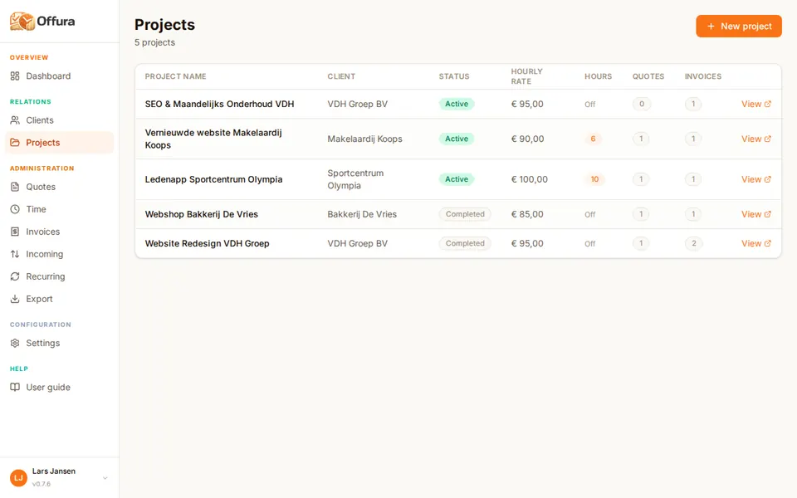
Task: Click the User guide book icon
Action: tap(15, 388)
